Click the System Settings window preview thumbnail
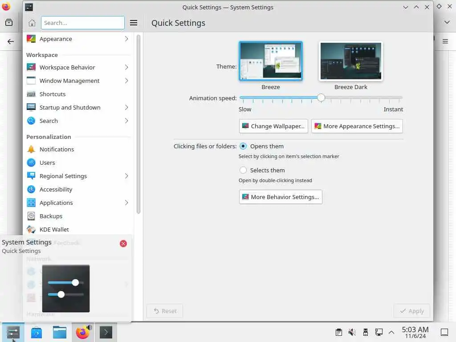 [66, 289]
